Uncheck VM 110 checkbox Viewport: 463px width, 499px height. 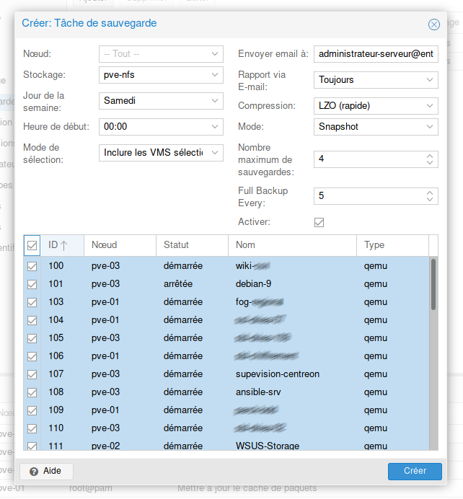pyautogui.click(x=32, y=428)
